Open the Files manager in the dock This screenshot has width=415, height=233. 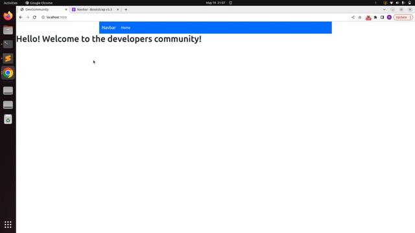click(x=8, y=30)
